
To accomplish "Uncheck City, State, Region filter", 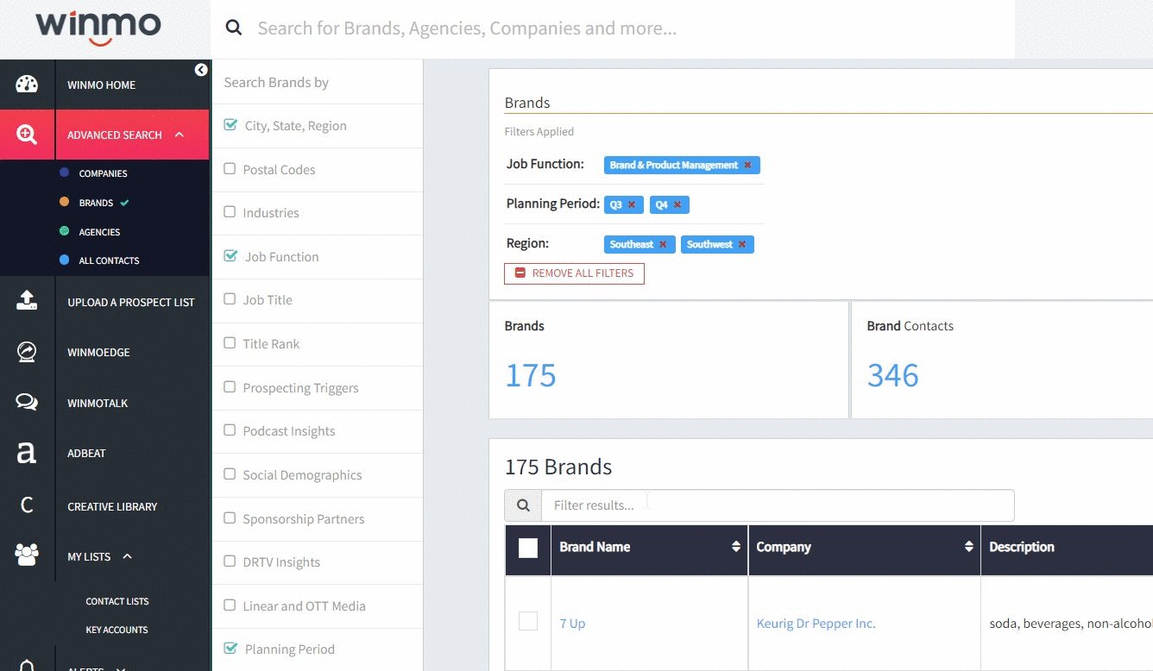I will pyautogui.click(x=230, y=124).
